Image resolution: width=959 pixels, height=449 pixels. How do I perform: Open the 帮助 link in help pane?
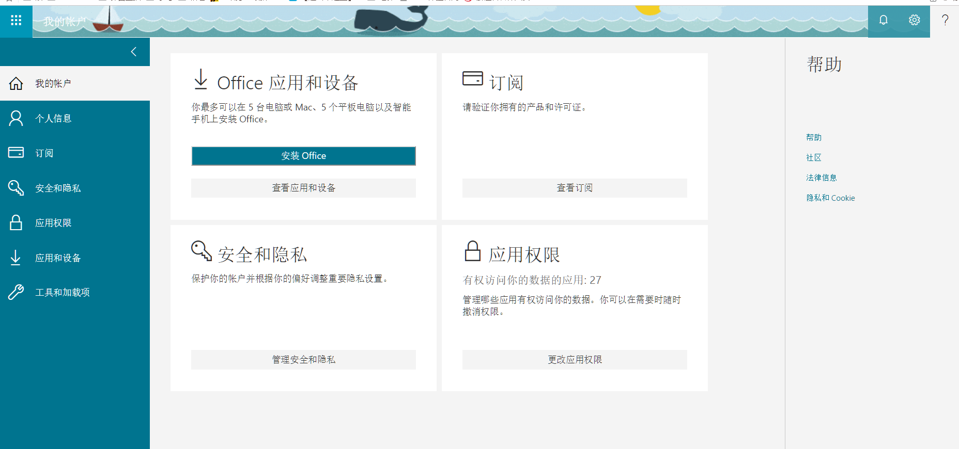[x=814, y=137]
